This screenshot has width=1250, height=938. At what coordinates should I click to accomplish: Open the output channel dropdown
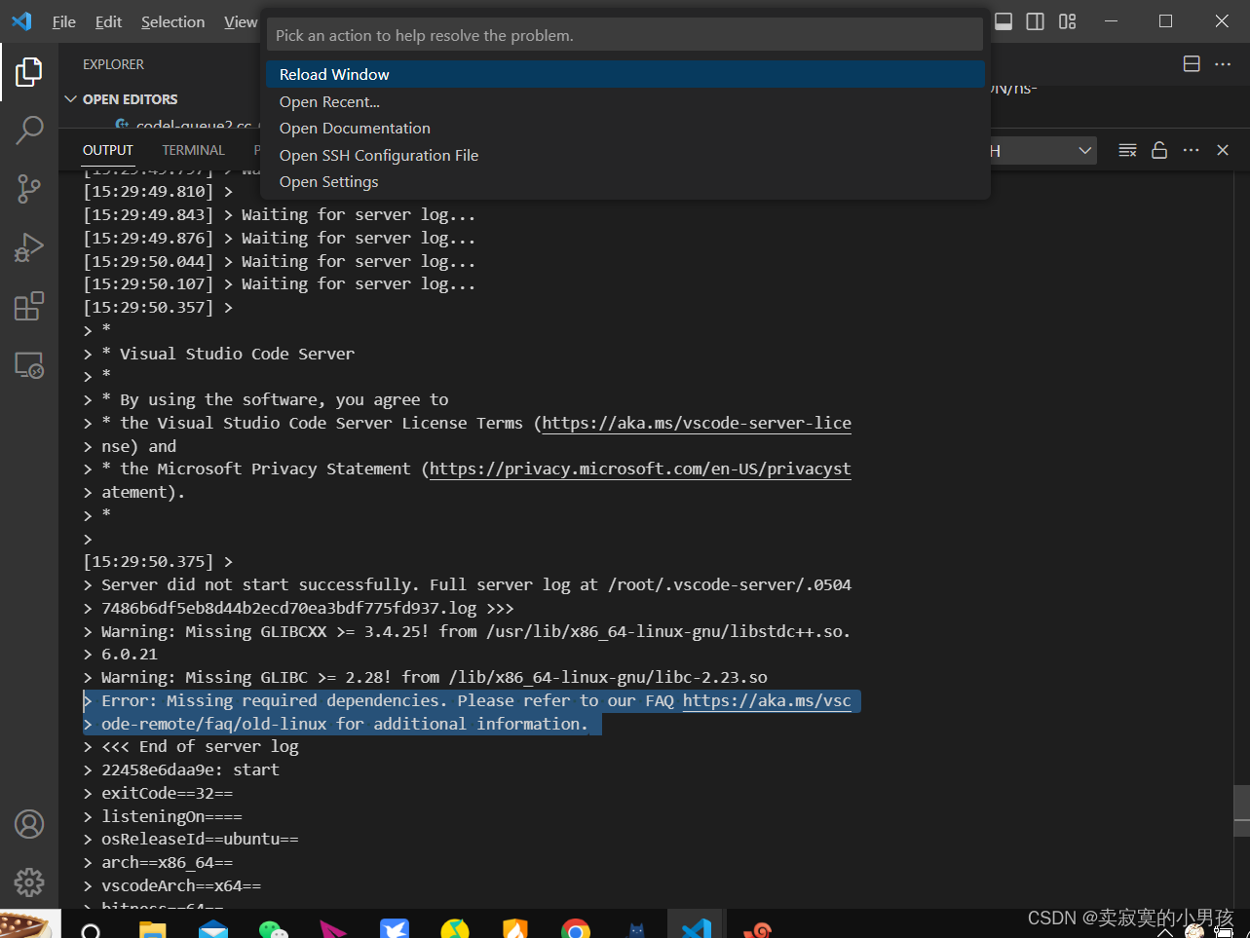tap(1043, 151)
